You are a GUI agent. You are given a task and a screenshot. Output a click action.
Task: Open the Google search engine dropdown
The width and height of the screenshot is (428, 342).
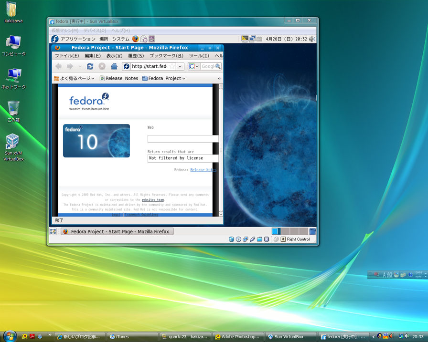[x=193, y=66]
